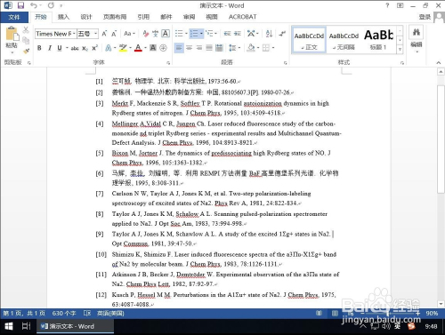Increase font size with Grow Font

(x=104, y=34)
